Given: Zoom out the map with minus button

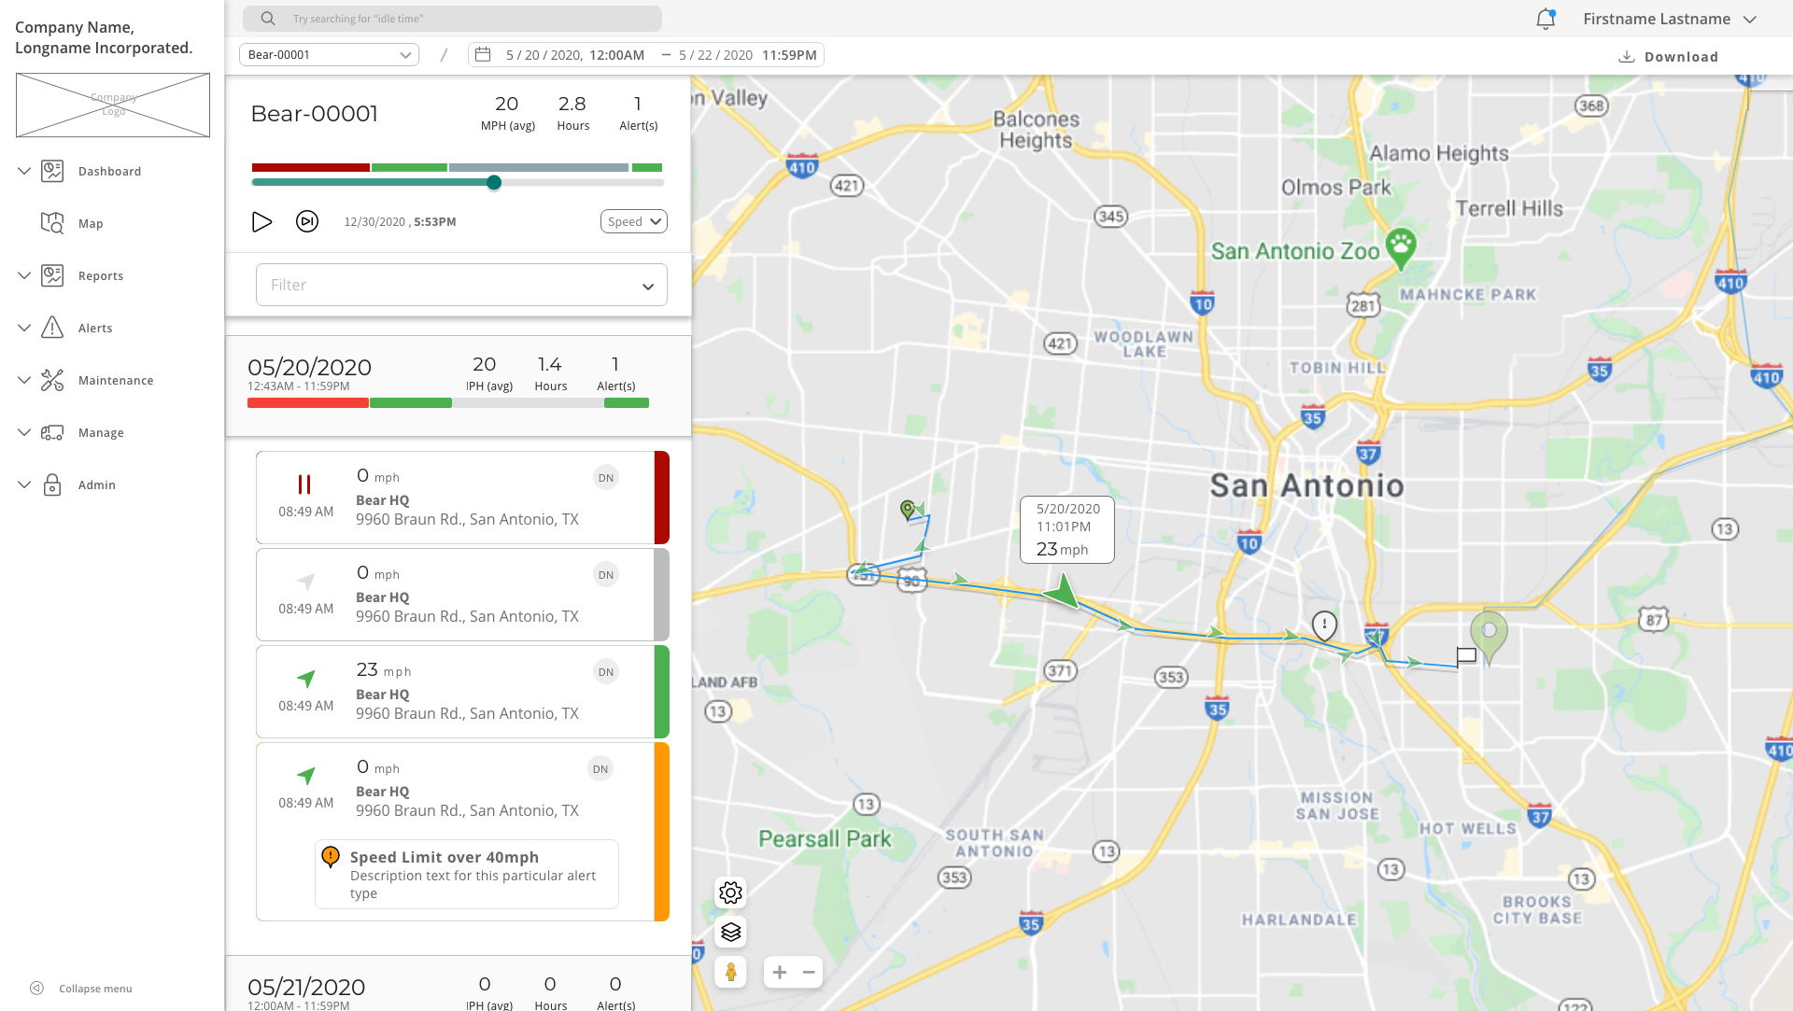Looking at the screenshot, I should 809,972.
